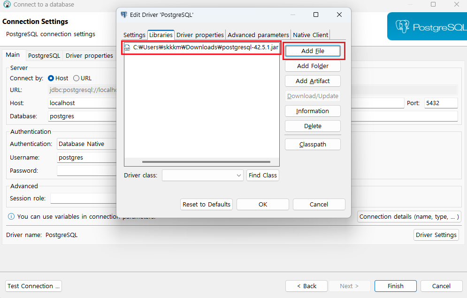The width and height of the screenshot is (467, 298).
Task: Open the Native Client tab
Action: [311, 35]
